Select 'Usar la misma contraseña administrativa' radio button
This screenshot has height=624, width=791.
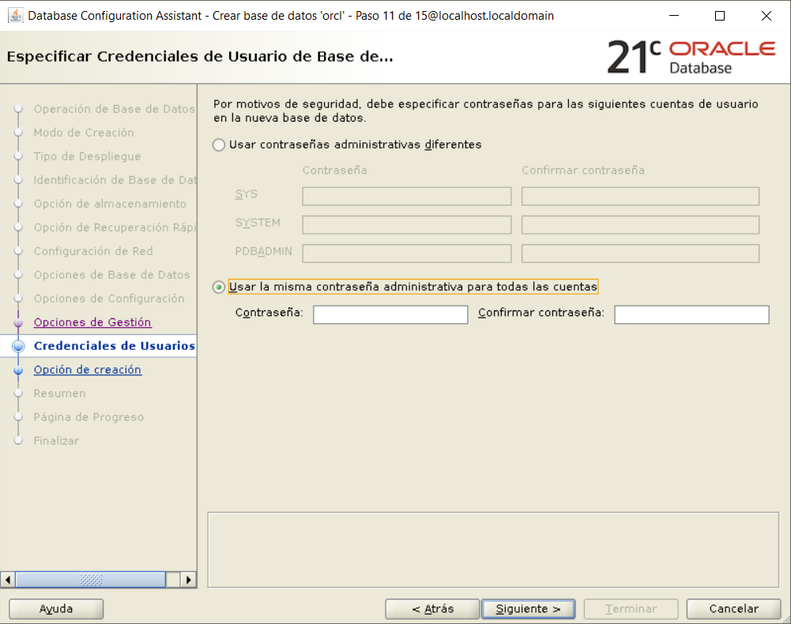218,287
